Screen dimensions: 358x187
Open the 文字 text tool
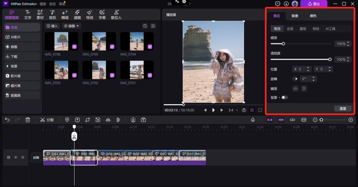[x=28, y=15]
